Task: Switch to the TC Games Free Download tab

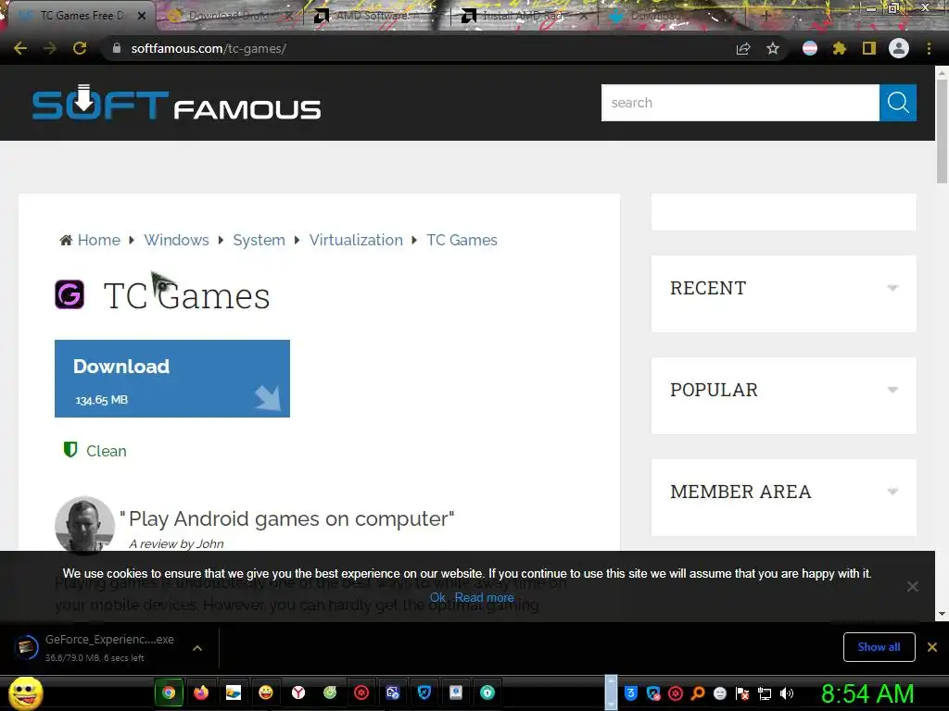Action: [82, 16]
